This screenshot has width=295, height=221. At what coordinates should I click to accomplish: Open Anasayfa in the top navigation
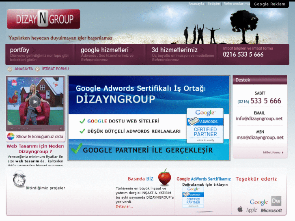[196, 4]
